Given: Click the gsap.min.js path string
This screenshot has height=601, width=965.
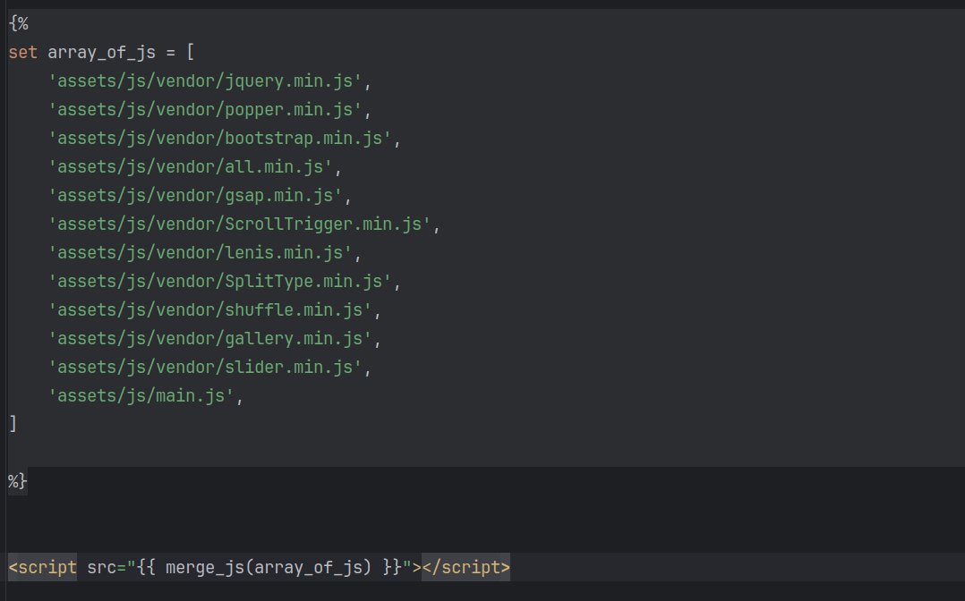Looking at the screenshot, I should [195, 196].
